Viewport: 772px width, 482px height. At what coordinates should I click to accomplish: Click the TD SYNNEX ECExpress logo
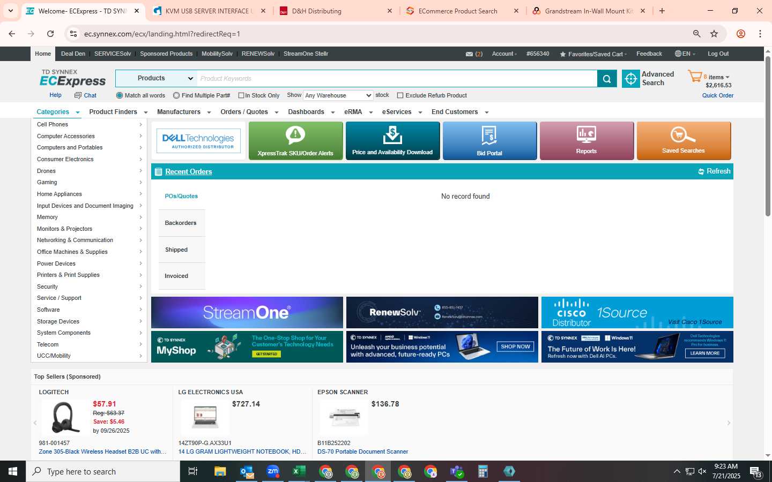pos(73,78)
